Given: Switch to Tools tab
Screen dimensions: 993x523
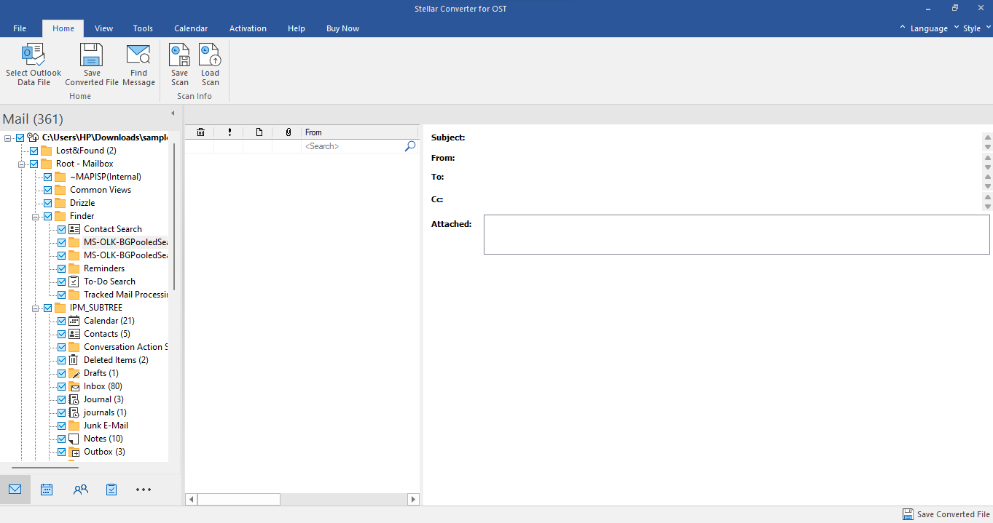Looking at the screenshot, I should [x=143, y=28].
